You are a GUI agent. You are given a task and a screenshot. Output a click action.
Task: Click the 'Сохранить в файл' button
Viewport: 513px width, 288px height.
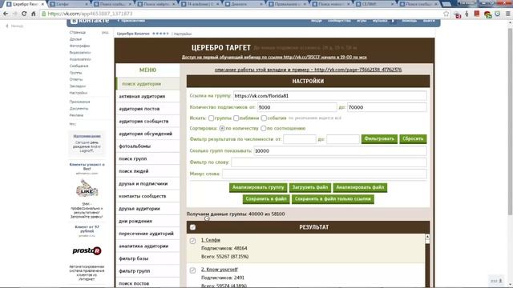tap(266, 199)
